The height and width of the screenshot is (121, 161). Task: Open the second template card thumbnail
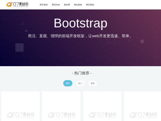(61, 106)
